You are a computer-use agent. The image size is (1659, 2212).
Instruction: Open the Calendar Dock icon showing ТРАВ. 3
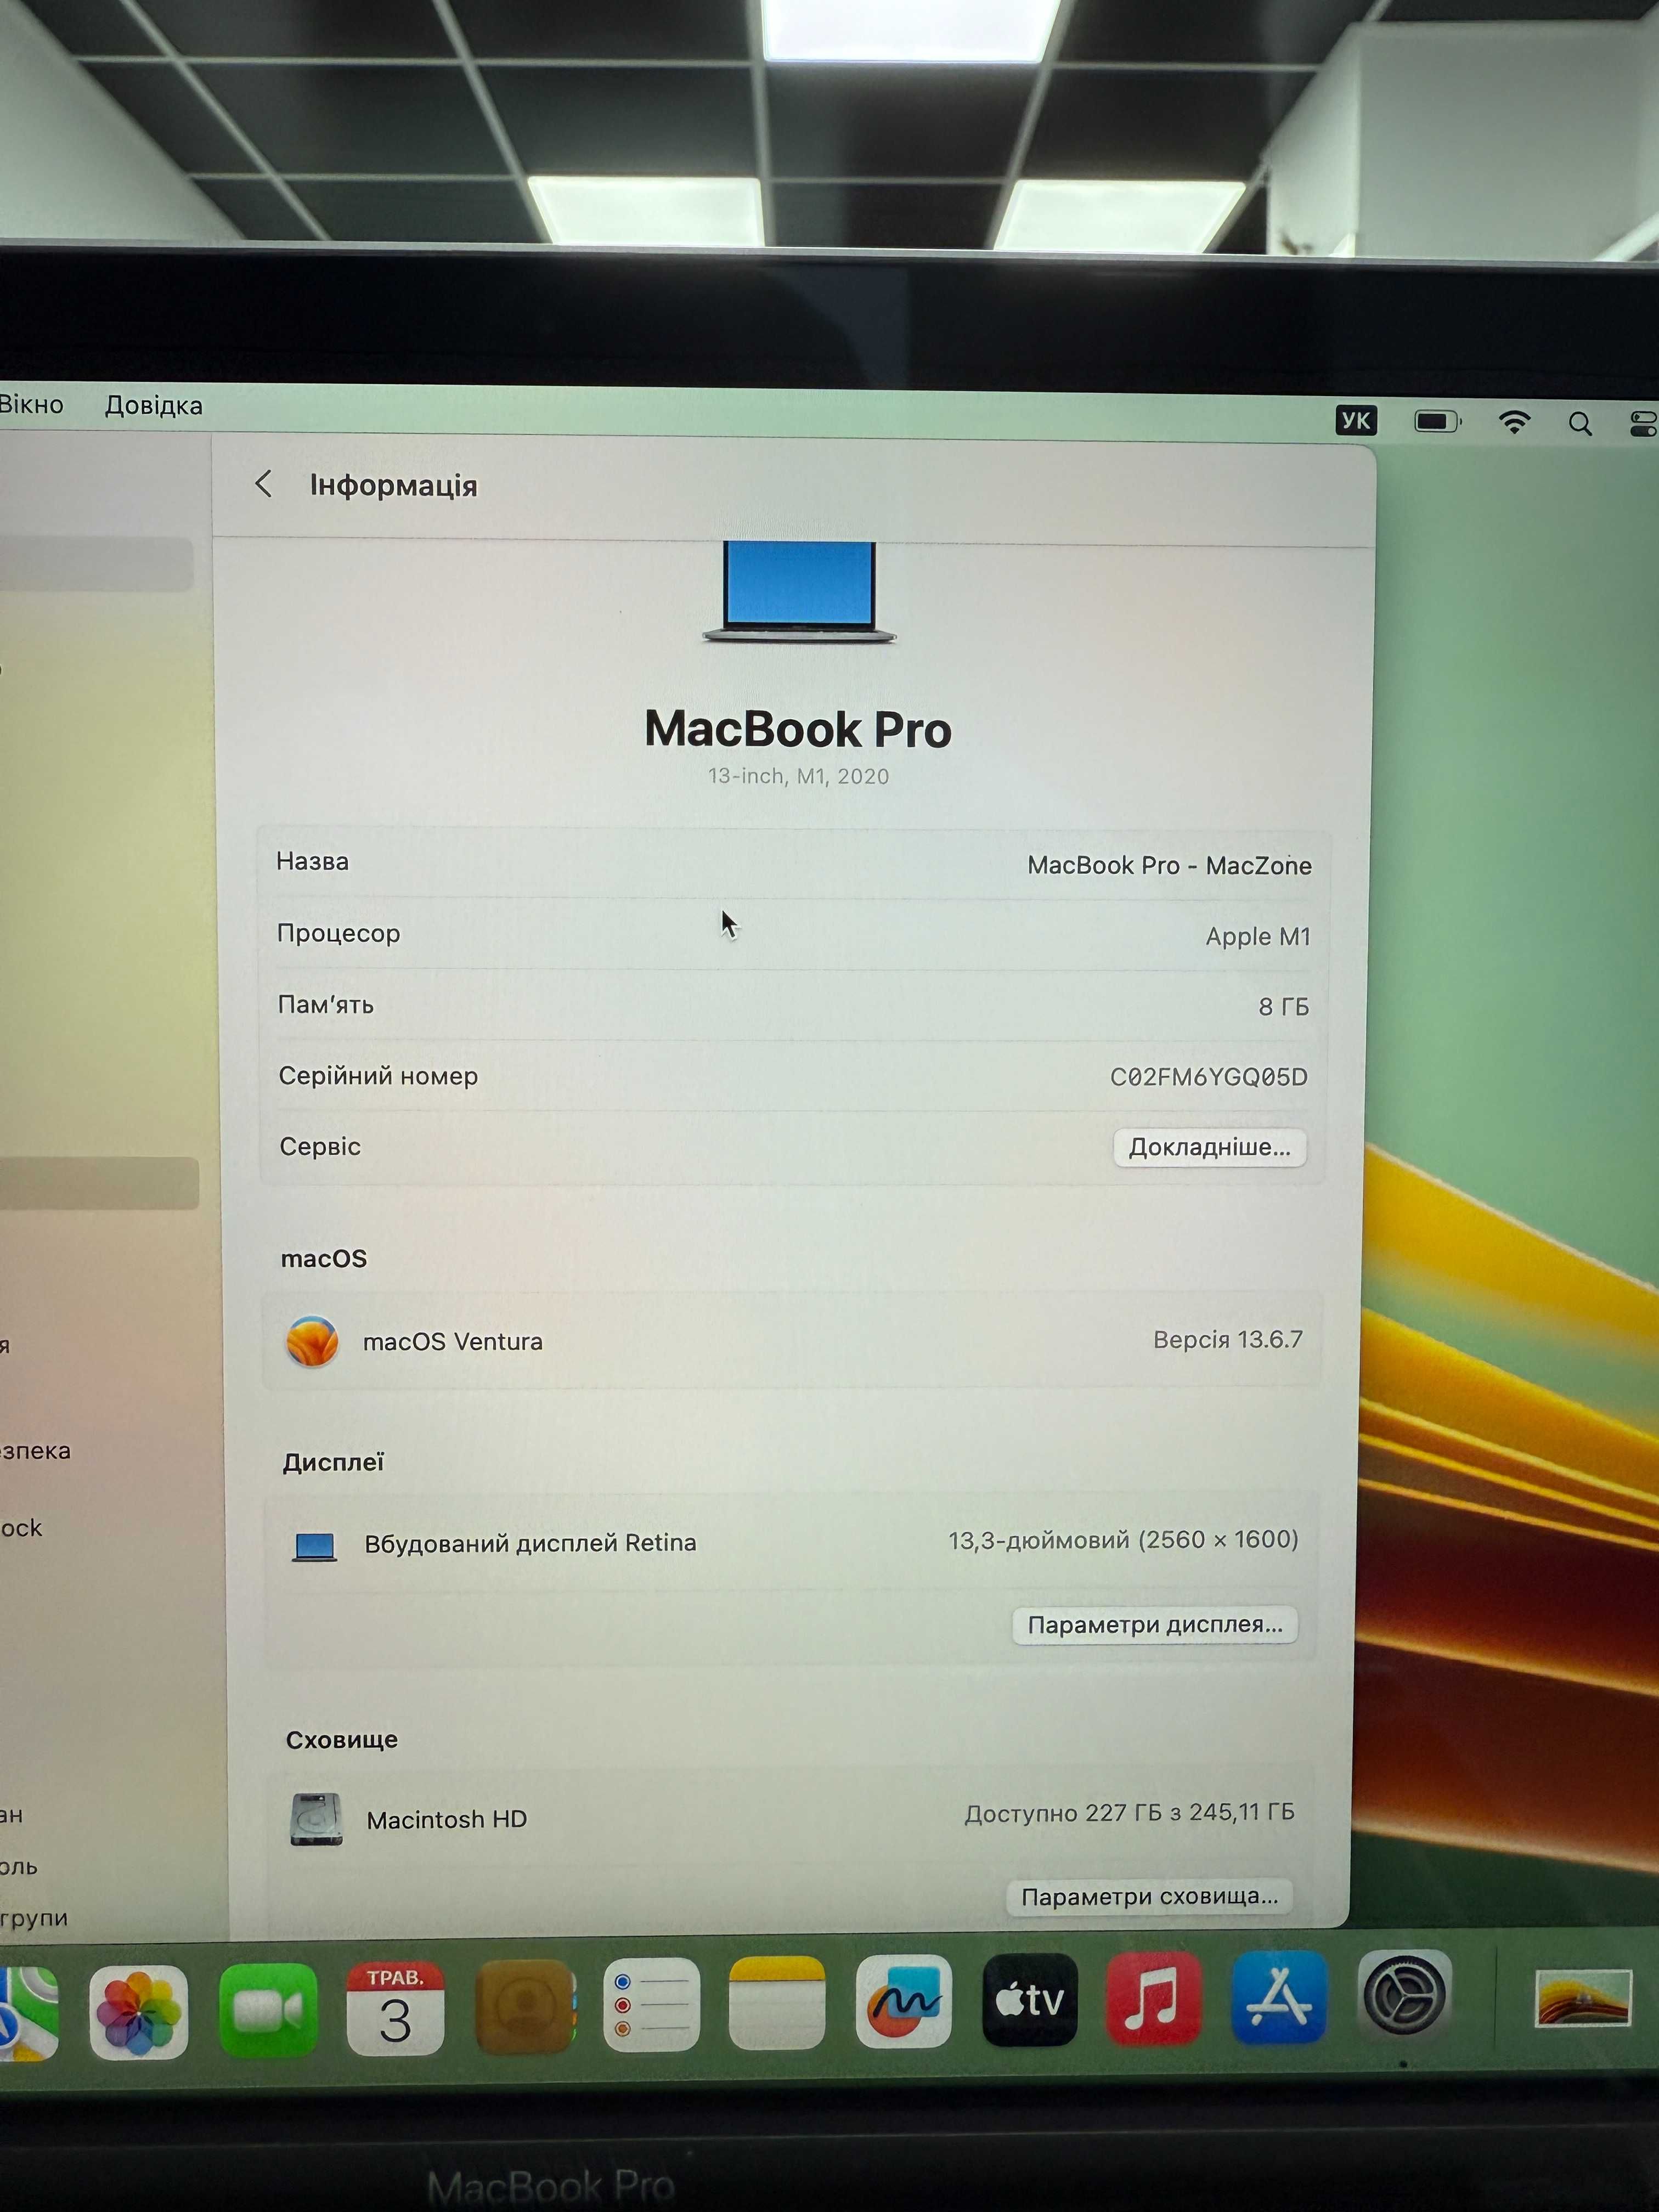[x=395, y=2008]
